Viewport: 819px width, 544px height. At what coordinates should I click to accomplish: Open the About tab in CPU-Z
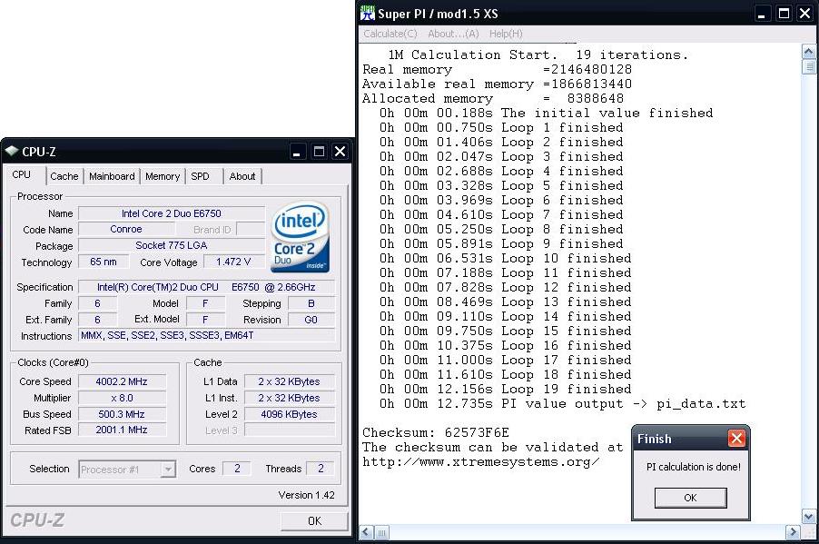[242, 176]
